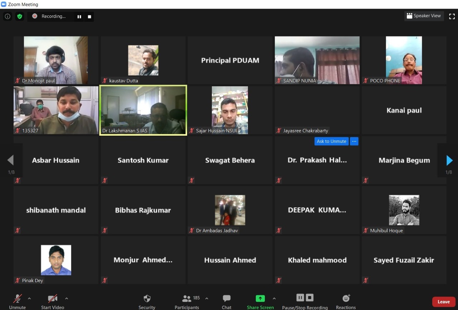This screenshot has width=458, height=310.
Task: Open the Reactions menu
Action: tap(346, 302)
